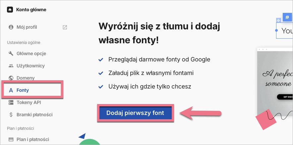This screenshot has width=293, height=145.
Task: Click the preview landing page thumbnail
Action: click(x=275, y=82)
